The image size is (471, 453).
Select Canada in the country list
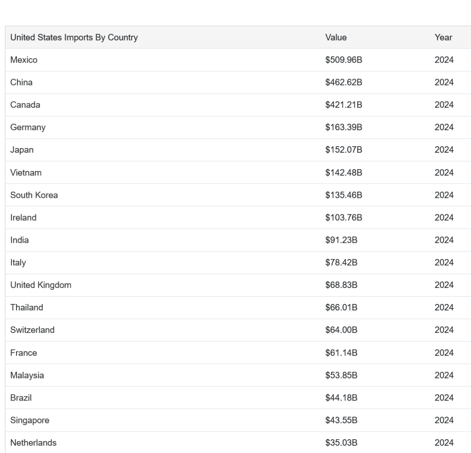pyautogui.click(x=25, y=105)
